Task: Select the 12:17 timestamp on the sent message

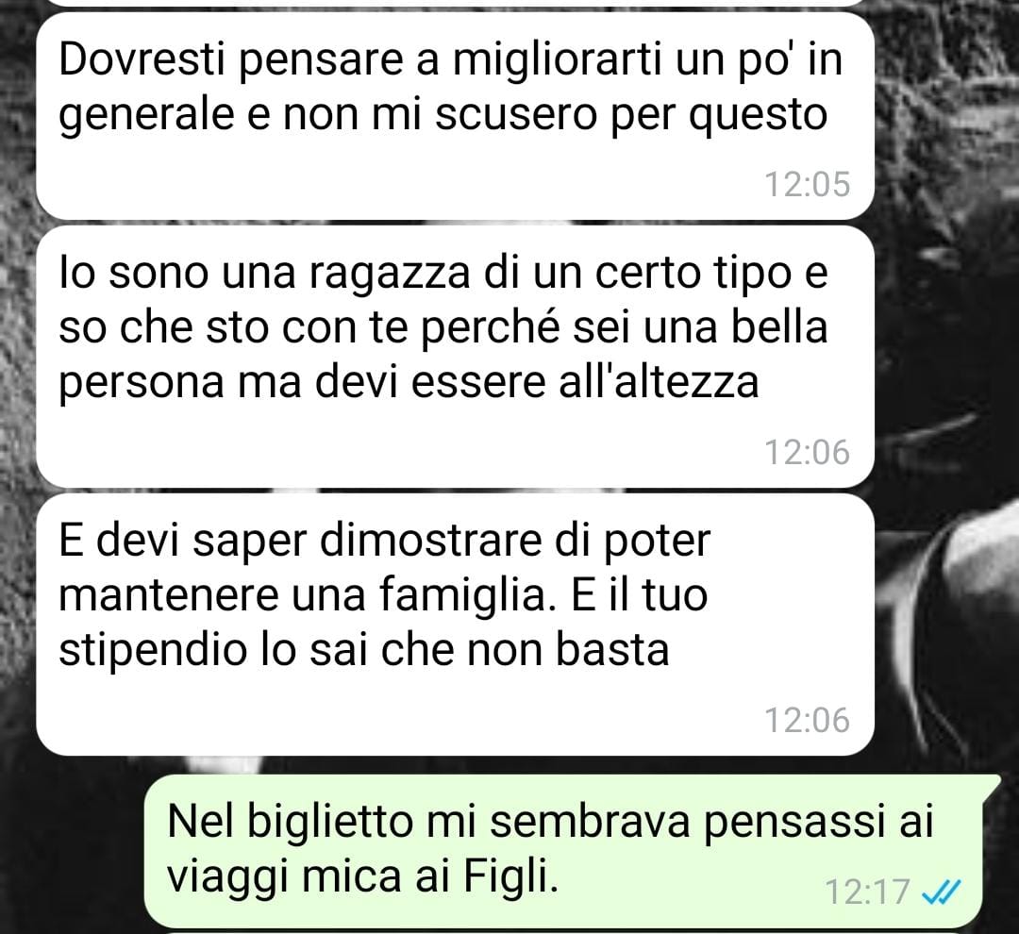Action: (x=867, y=892)
